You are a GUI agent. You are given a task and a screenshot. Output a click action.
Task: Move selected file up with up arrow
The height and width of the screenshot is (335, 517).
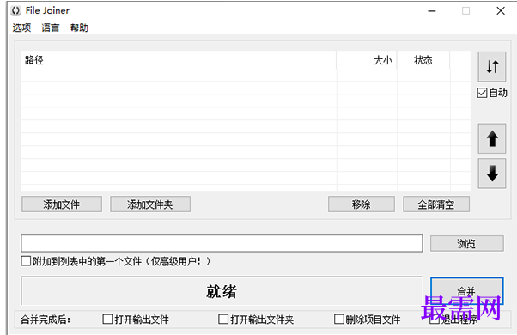click(x=491, y=138)
